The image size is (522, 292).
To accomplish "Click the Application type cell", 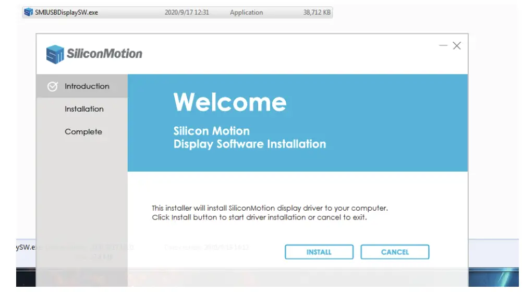I will coord(246,13).
